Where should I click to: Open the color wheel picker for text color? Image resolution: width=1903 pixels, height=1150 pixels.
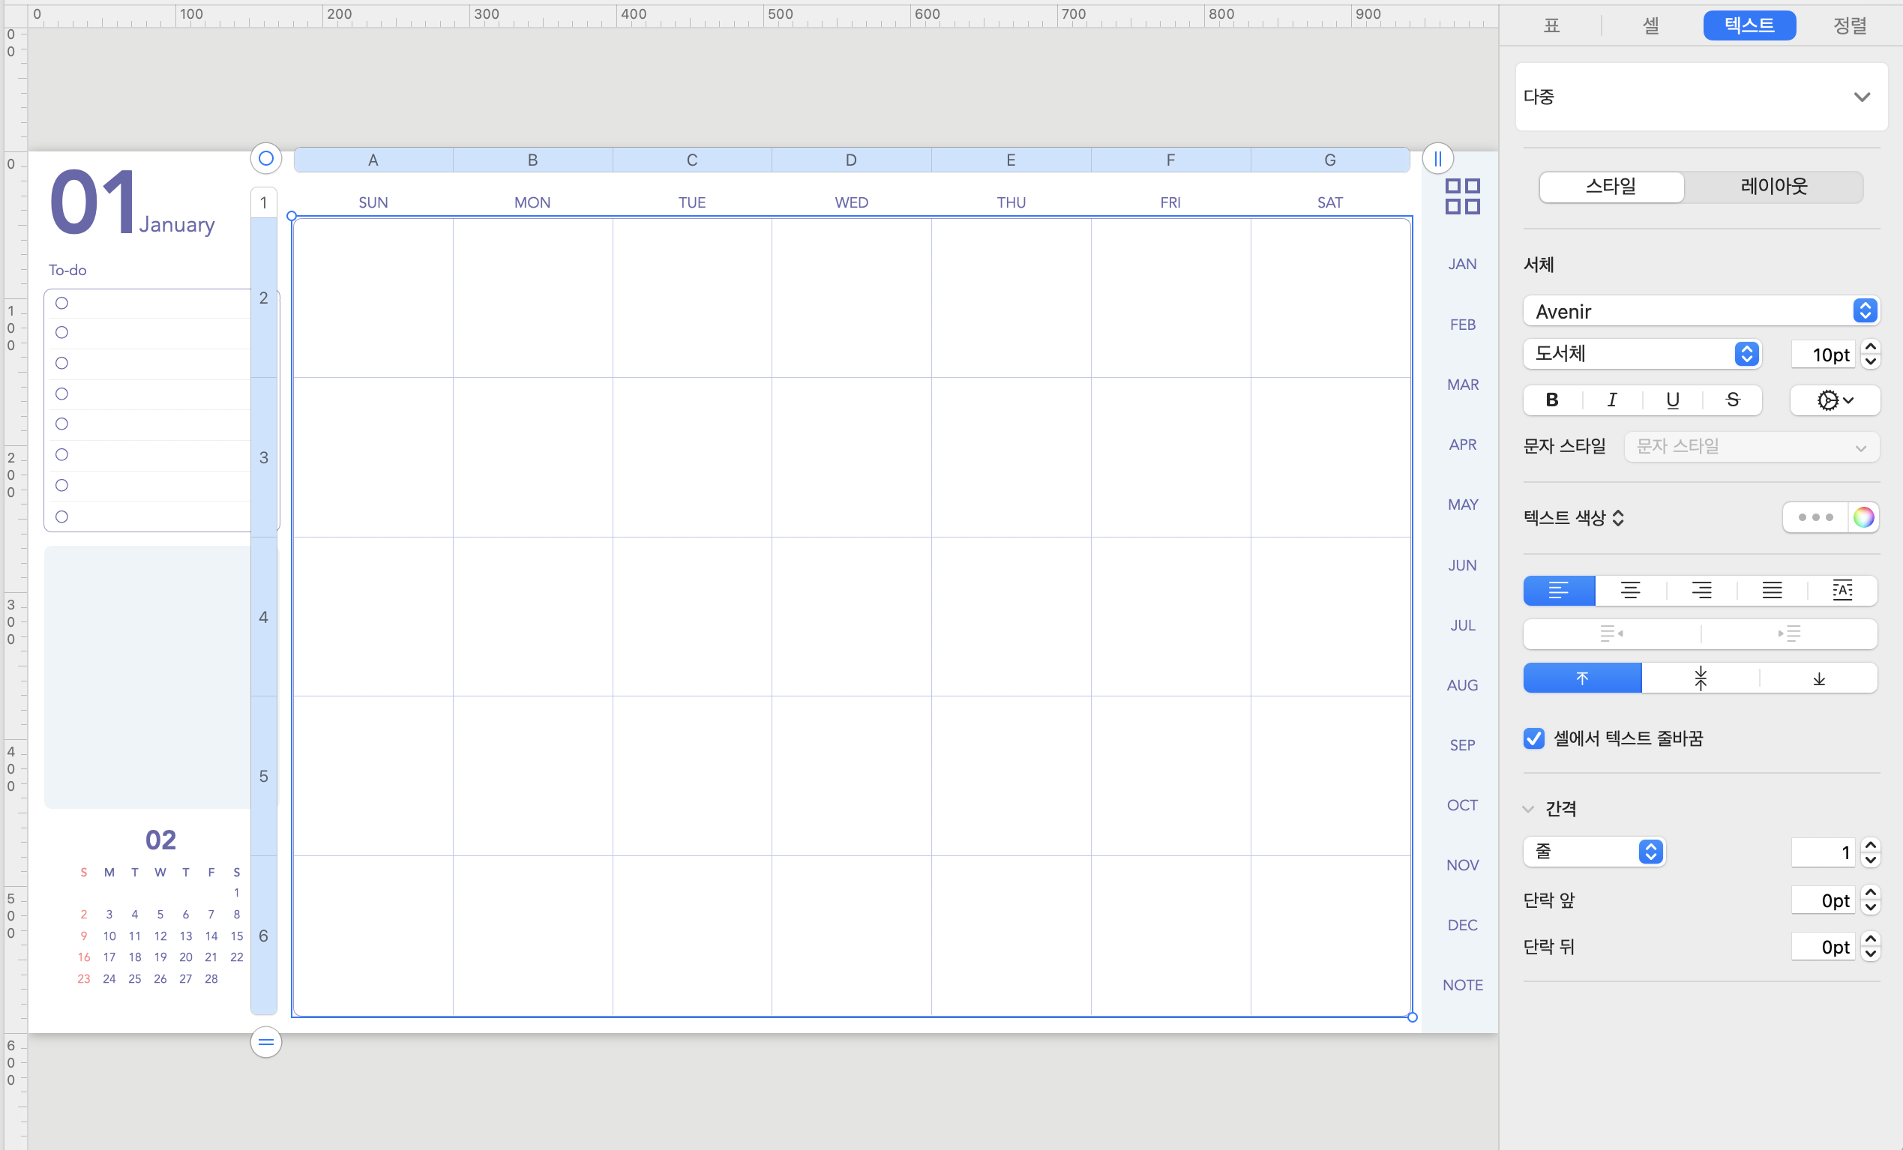[1863, 517]
